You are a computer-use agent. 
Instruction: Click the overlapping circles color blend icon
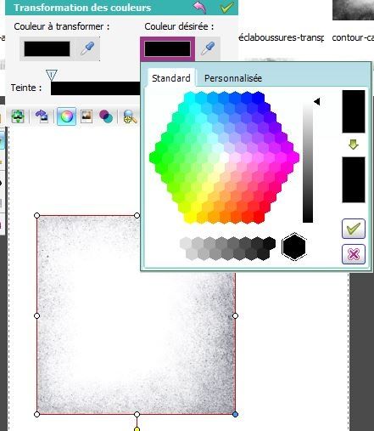106,116
